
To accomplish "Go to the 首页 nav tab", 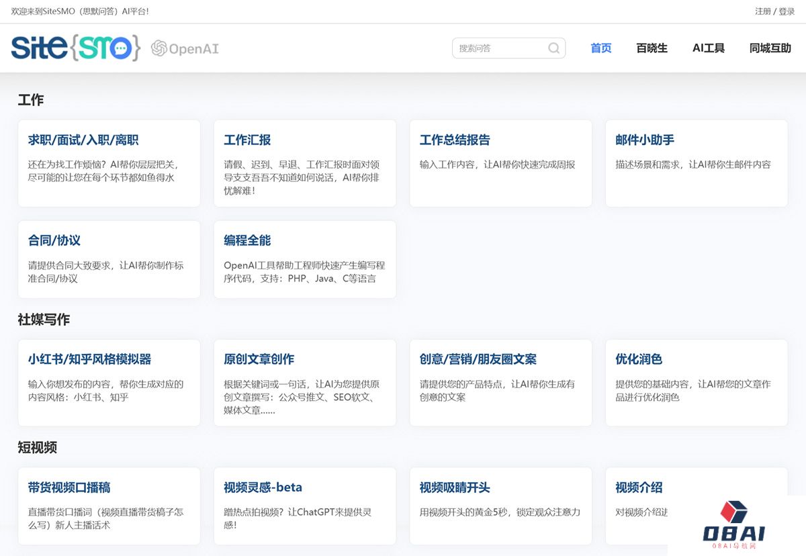I will point(600,48).
